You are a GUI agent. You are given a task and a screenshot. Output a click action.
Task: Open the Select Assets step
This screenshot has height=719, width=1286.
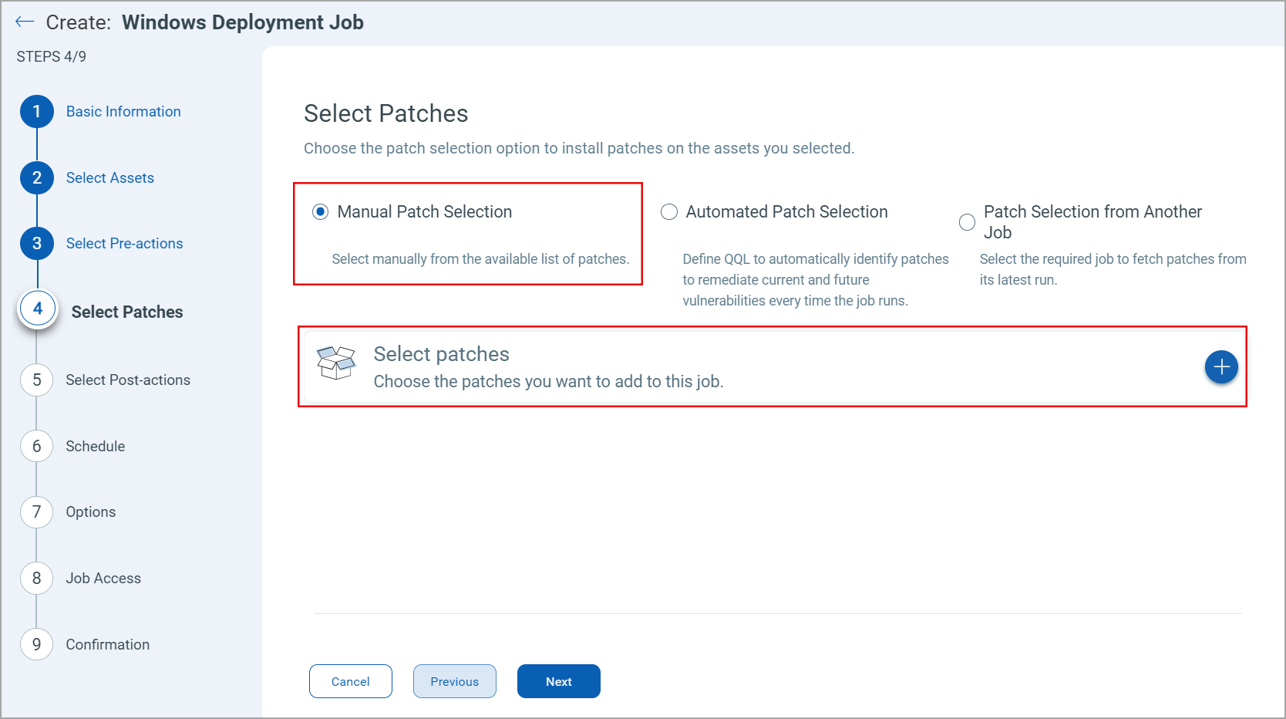coord(110,178)
